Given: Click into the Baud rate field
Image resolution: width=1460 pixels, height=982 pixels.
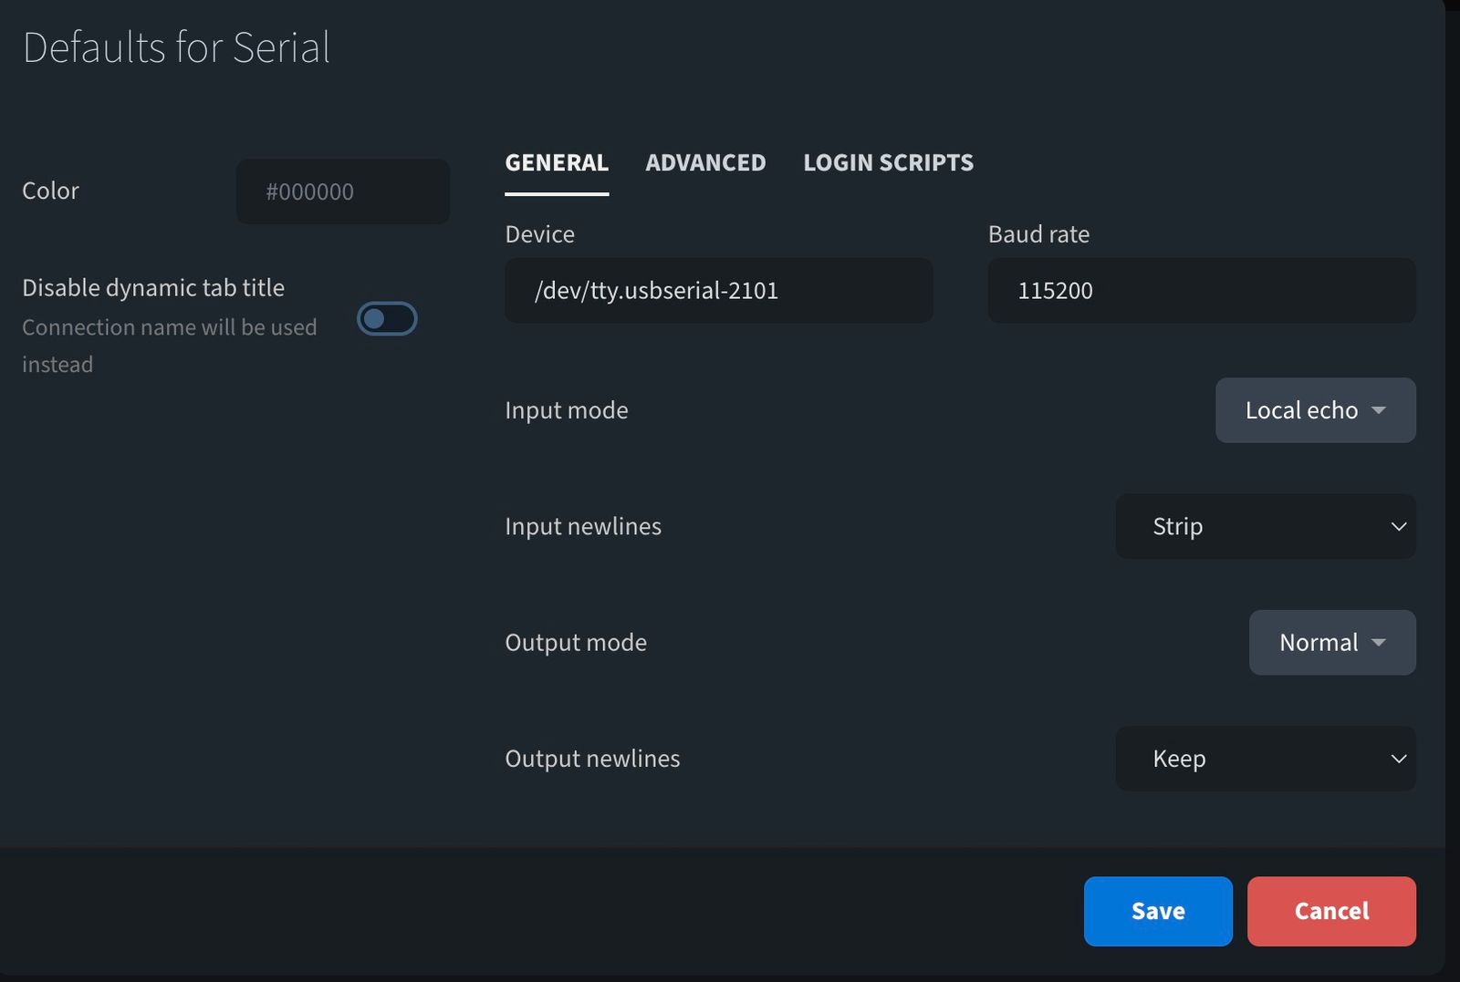Looking at the screenshot, I should point(1201,291).
